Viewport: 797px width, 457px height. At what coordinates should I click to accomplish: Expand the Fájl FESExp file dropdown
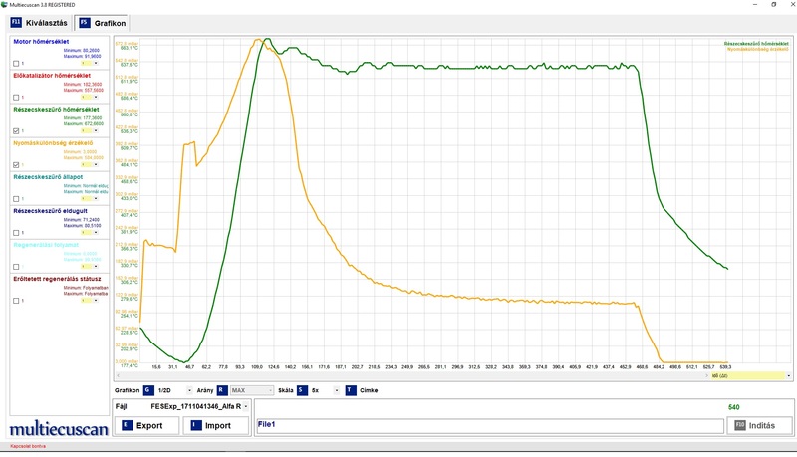click(x=246, y=407)
